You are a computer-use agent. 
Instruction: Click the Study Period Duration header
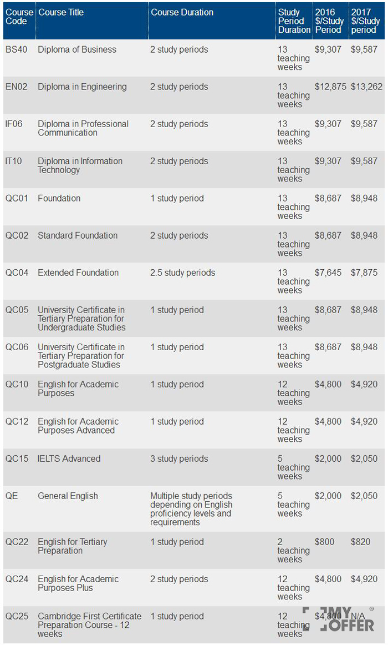(294, 21)
